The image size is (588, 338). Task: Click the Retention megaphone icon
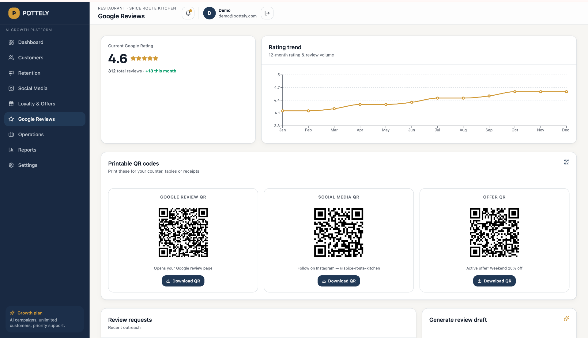point(11,73)
